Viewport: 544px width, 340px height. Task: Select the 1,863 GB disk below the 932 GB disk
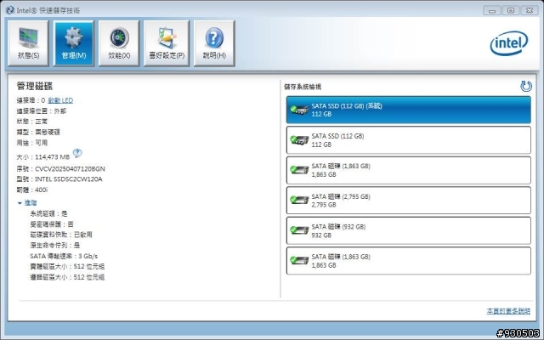click(408, 261)
